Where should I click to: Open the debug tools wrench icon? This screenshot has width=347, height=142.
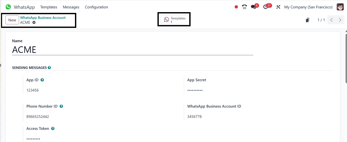point(278,7)
